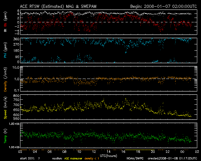Click the plot title 'ACE RTSW (Estimated) MAG & SWEPAM'
The image size is (201, 161).
58,6
